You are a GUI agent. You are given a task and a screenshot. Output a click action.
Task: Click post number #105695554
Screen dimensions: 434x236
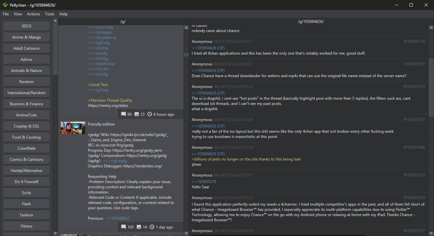(414, 198)
